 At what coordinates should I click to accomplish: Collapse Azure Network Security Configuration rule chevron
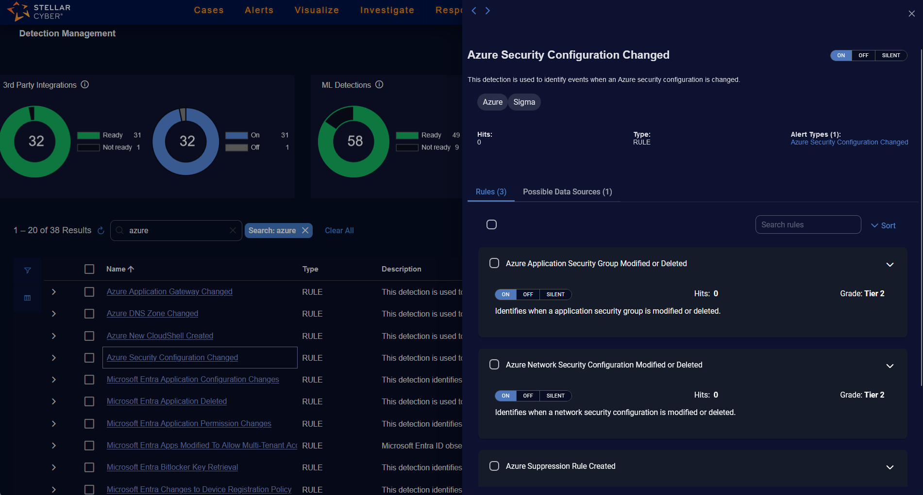(889, 366)
